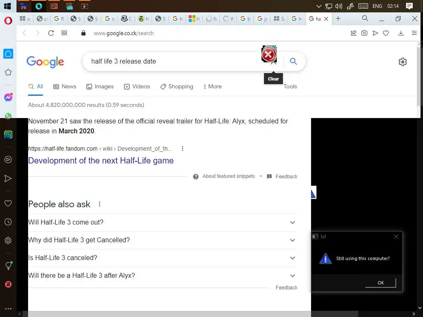The width and height of the screenshot is (423, 317).
Task: Open sidebar Instagram icon
Action: click(x=8, y=135)
